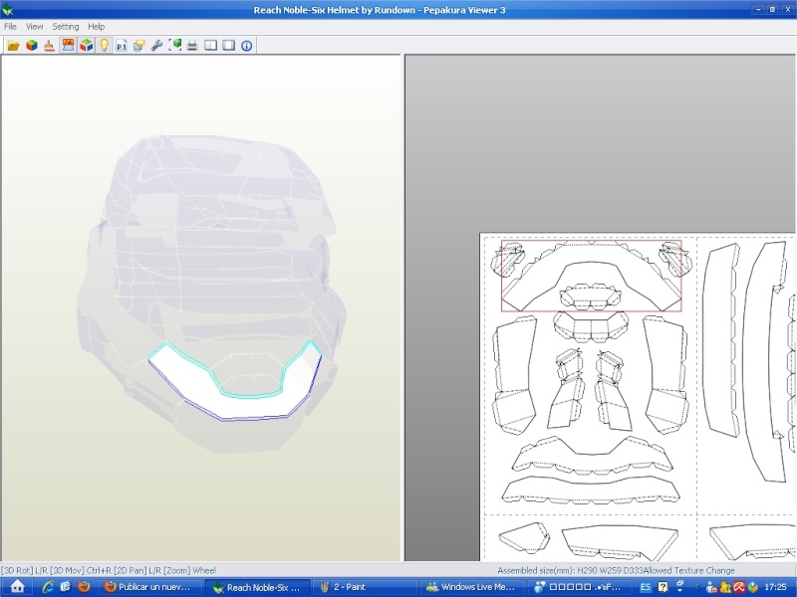
Task: Click the yellow notes and layers icon
Action: 138,46
